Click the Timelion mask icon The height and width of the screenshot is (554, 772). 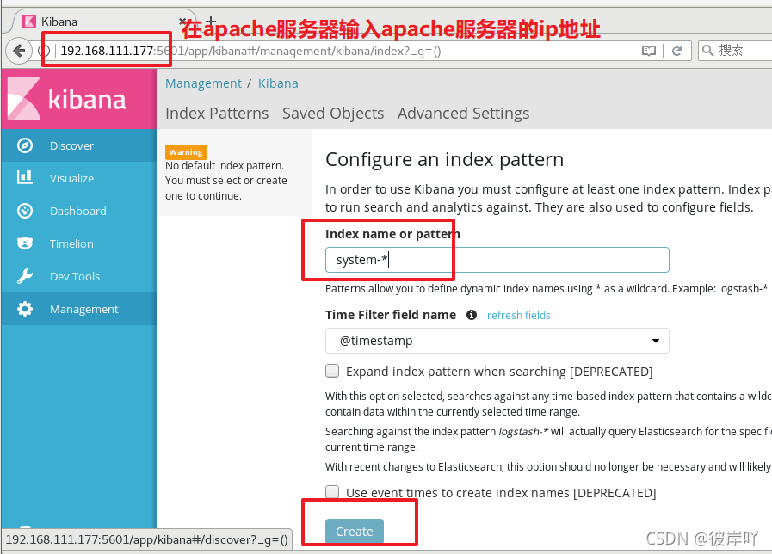pyautogui.click(x=25, y=243)
